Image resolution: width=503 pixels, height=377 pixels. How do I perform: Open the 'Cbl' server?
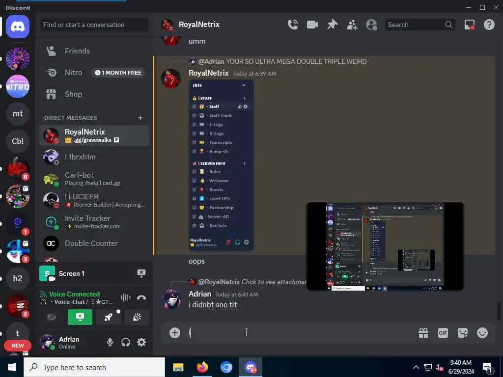(x=18, y=141)
